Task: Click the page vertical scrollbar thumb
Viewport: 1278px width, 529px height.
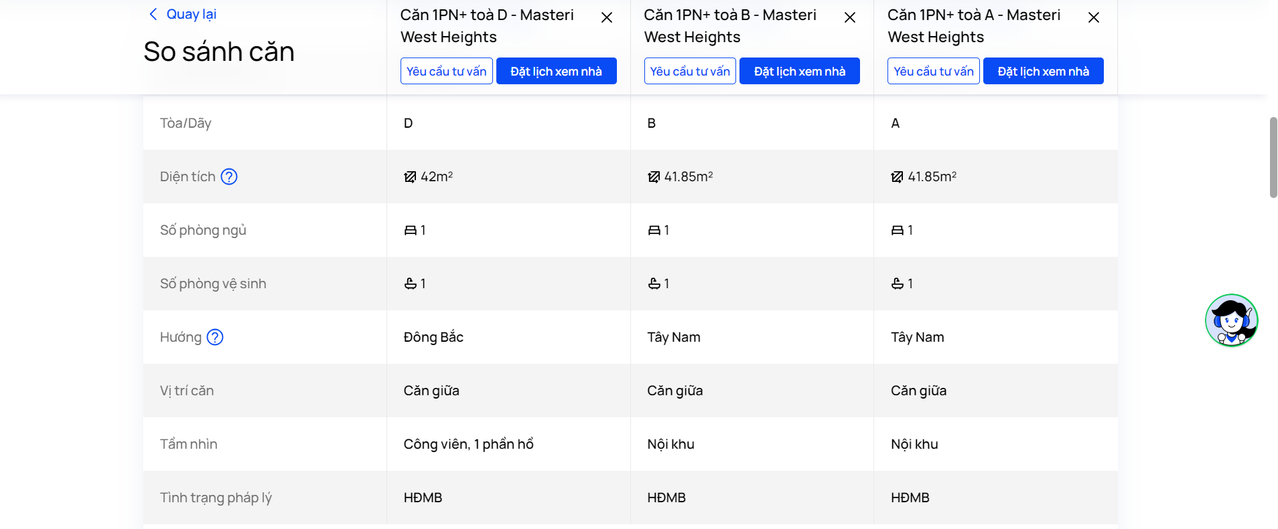Action: click(x=1273, y=157)
